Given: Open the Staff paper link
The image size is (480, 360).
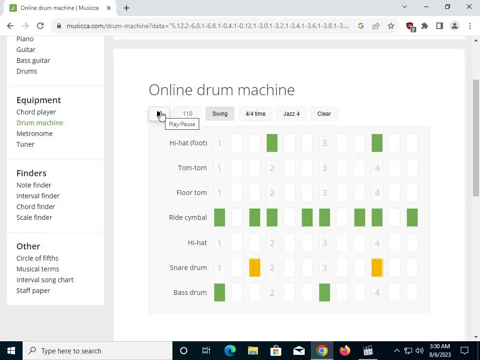Looking at the screenshot, I should (33, 291).
